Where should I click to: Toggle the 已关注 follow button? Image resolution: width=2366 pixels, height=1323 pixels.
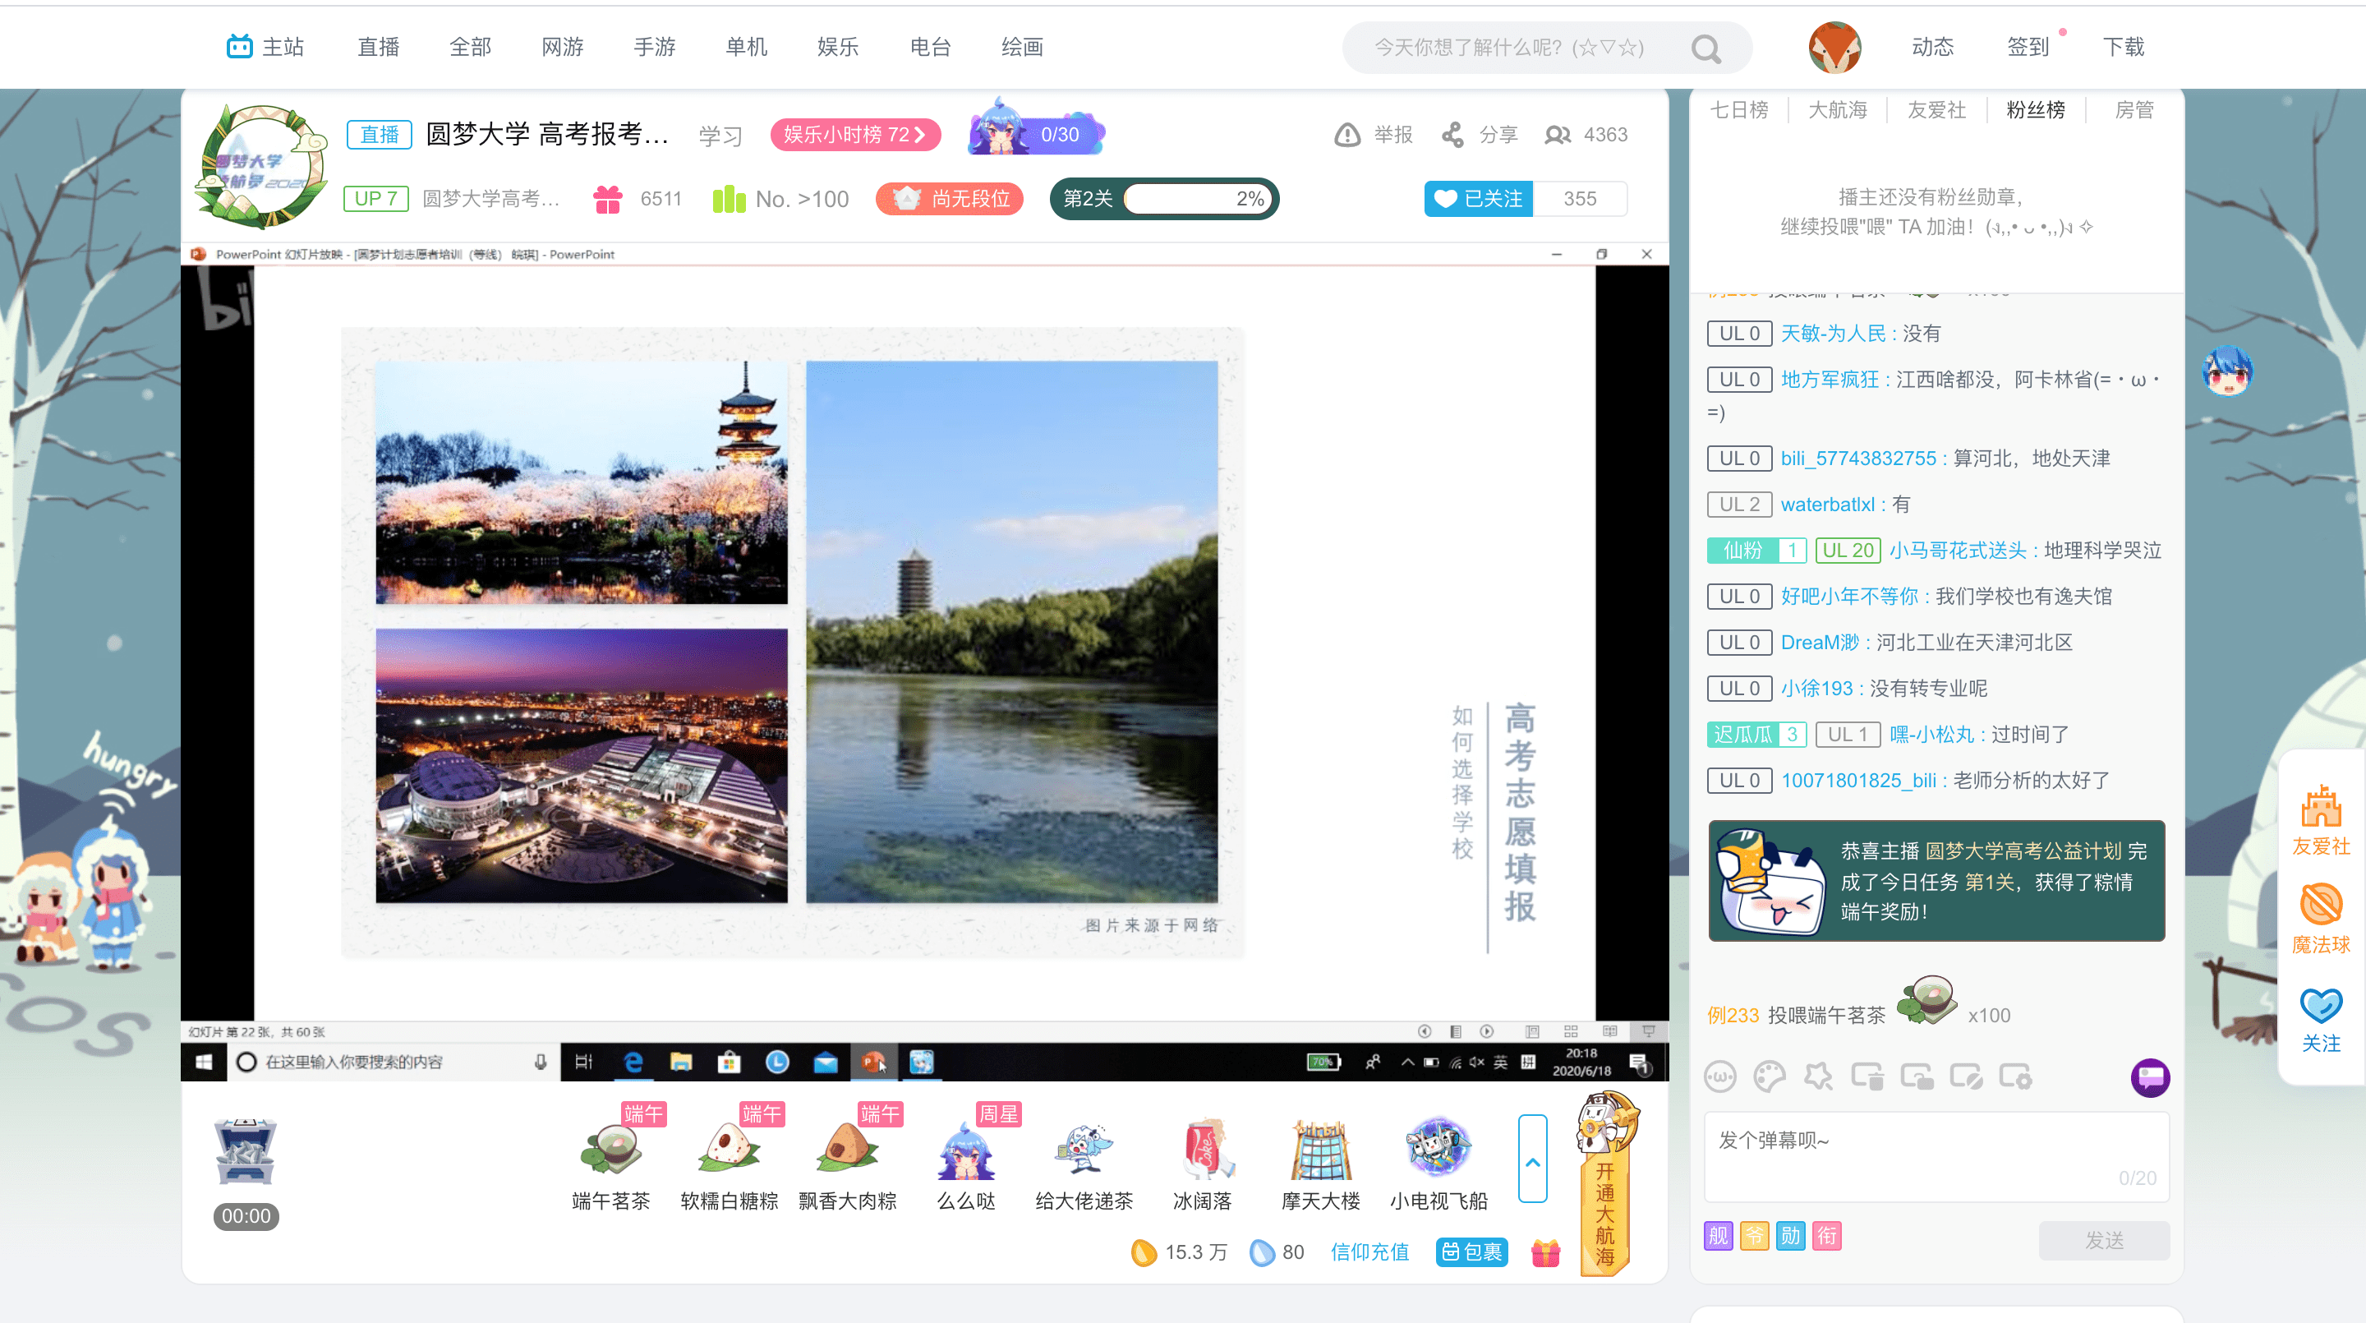1478,199
